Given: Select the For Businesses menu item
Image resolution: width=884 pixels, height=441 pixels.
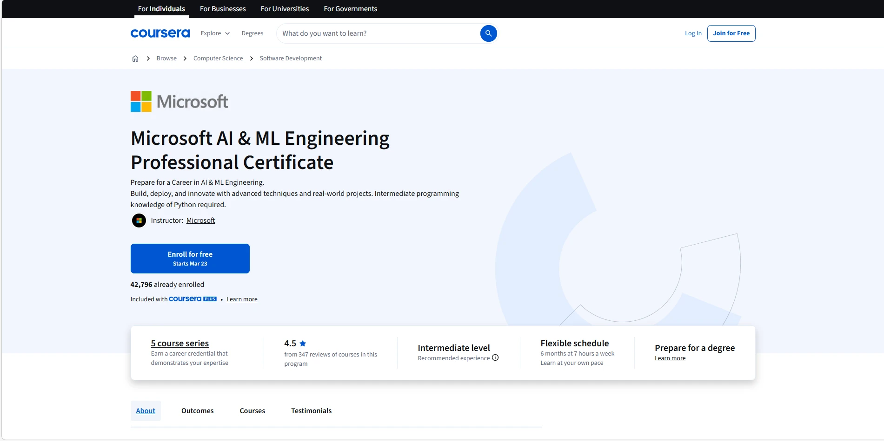Looking at the screenshot, I should pyautogui.click(x=223, y=8).
